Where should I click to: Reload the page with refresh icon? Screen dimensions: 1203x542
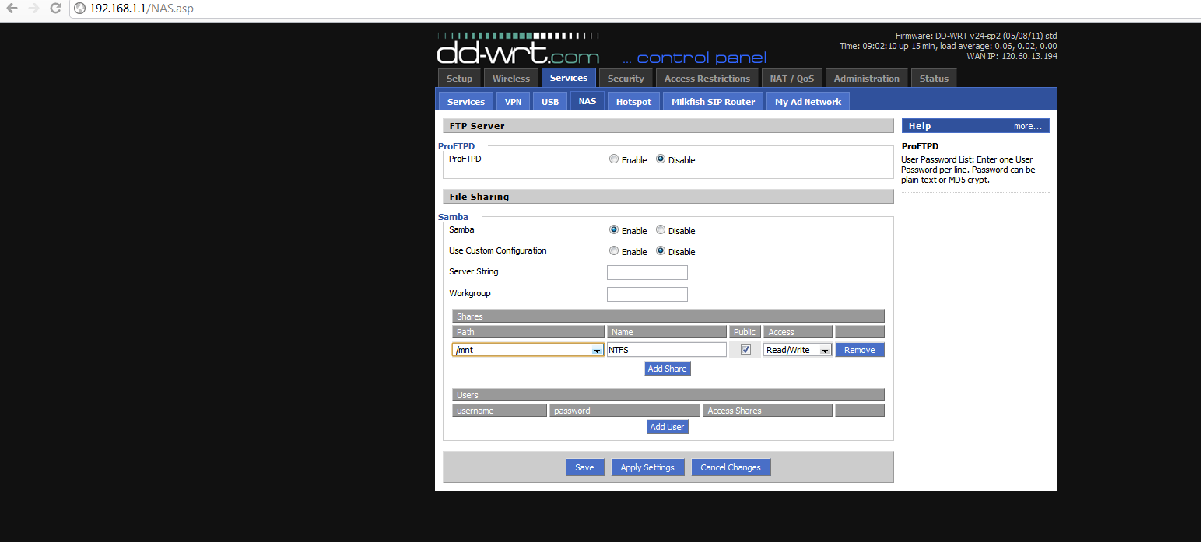click(x=55, y=9)
